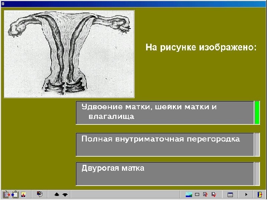Image resolution: width=267 pixels, height=200 pixels.
Task: Click the black play arrow button
Action: point(246,194)
